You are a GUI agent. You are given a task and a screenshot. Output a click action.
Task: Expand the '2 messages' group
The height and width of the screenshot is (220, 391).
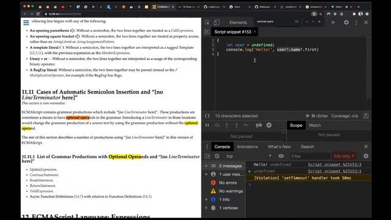click(206, 166)
